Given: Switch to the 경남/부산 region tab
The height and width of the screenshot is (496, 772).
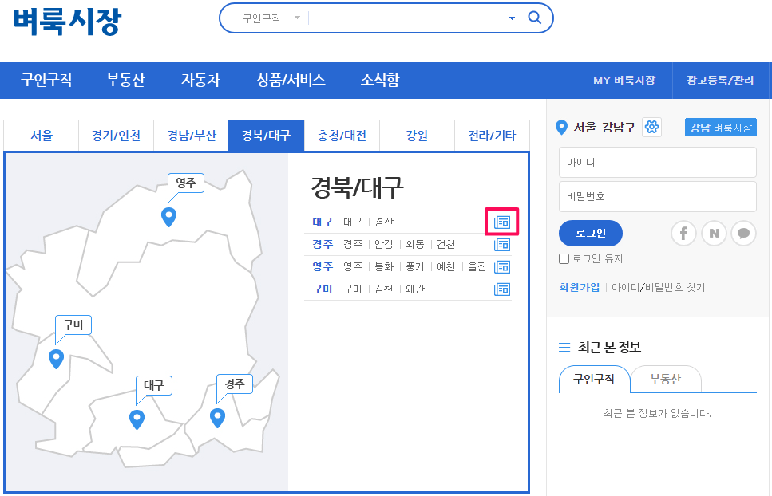Looking at the screenshot, I should [191, 135].
